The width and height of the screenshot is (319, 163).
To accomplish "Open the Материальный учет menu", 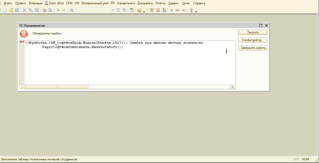I will pyautogui.click(x=95, y=3).
